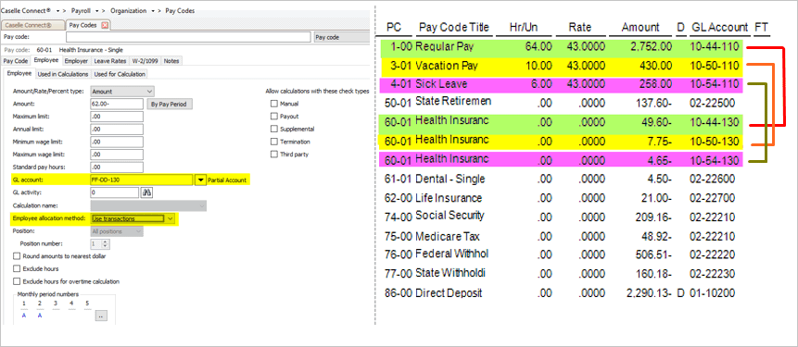
Task: Click the Sick Leave row title
Action: point(441,84)
